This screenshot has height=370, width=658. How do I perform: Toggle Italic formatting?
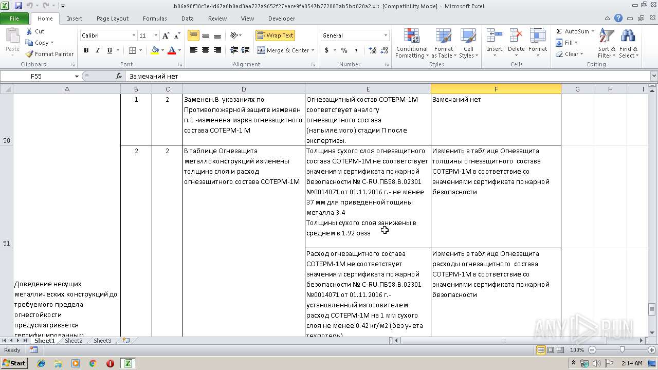coord(98,50)
